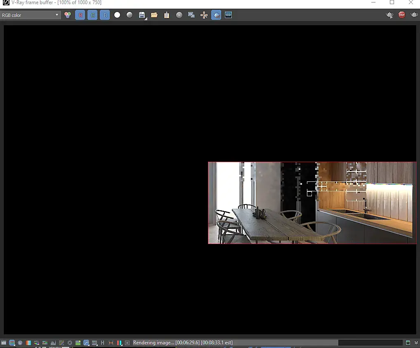This screenshot has width=420, height=348.
Task: Open the pixel information icon
Action: (20, 343)
